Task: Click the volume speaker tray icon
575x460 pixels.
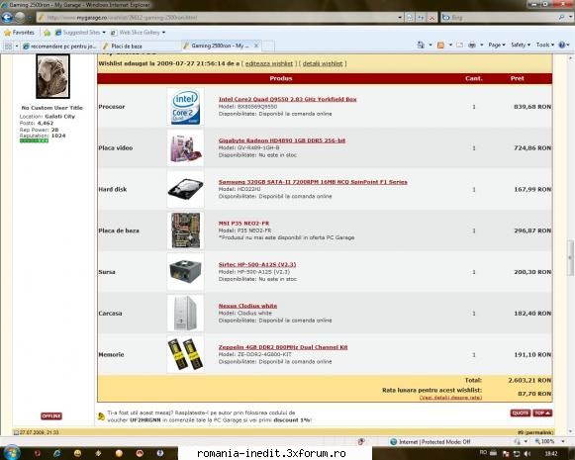Action: 527,453
